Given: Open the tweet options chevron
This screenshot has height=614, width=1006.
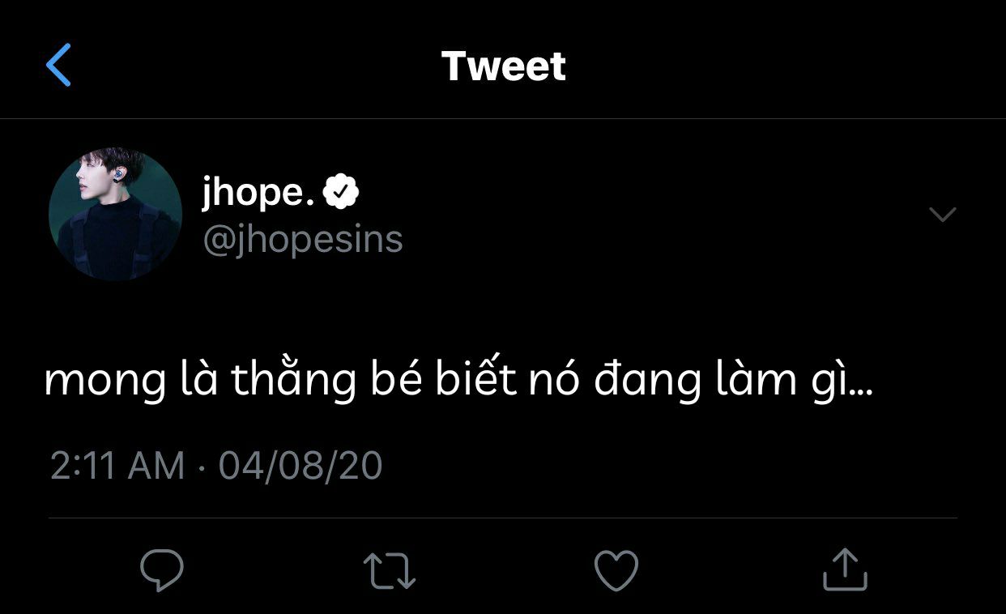Looking at the screenshot, I should coord(943,215).
